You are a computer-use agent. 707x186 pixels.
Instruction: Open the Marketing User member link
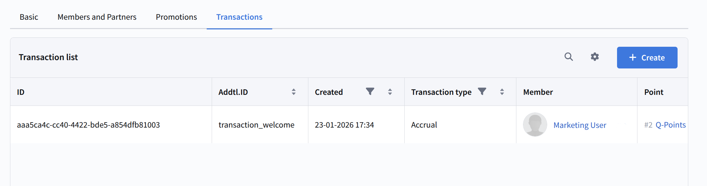click(x=580, y=125)
